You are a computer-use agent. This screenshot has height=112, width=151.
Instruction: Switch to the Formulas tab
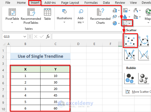coord(91,2)
